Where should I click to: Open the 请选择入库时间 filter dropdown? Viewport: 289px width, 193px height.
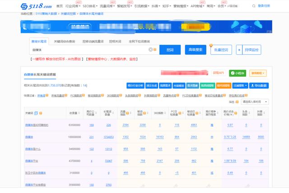click(256, 102)
